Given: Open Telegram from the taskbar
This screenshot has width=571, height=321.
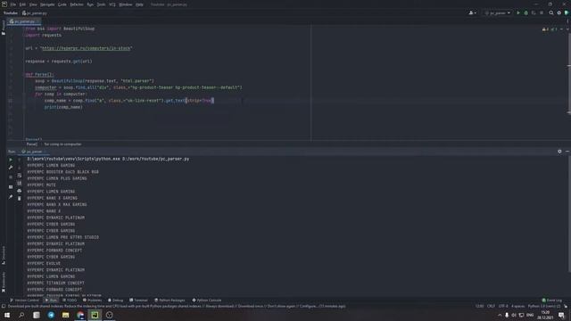Looking at the screenshot, I should (x=51, y=315).
